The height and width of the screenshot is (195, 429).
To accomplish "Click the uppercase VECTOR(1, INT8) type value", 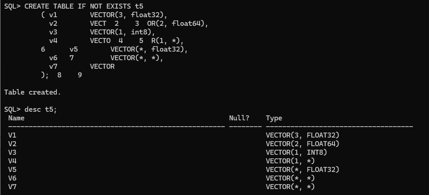I will [296, 152].
